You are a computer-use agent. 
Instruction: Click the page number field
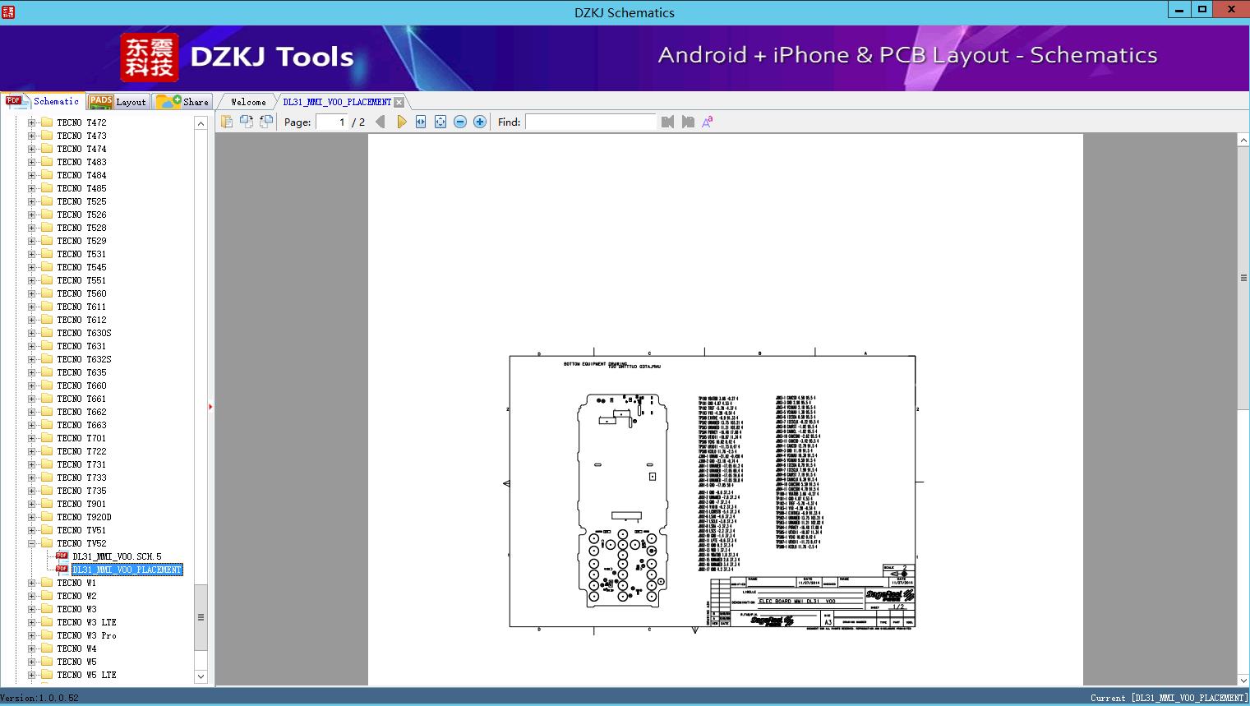point(331,122)
